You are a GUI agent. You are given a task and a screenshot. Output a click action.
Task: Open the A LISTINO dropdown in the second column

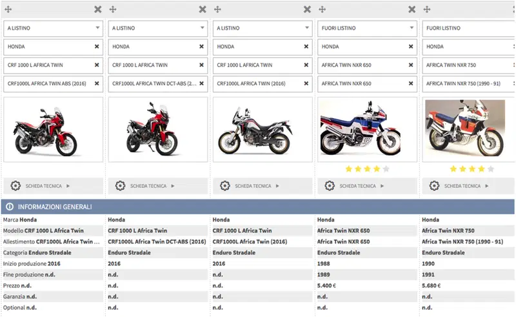[x=157, y=28]
